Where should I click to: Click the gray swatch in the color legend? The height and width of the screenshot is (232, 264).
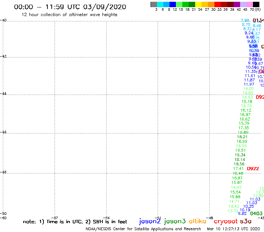click(x=154, y=4)
